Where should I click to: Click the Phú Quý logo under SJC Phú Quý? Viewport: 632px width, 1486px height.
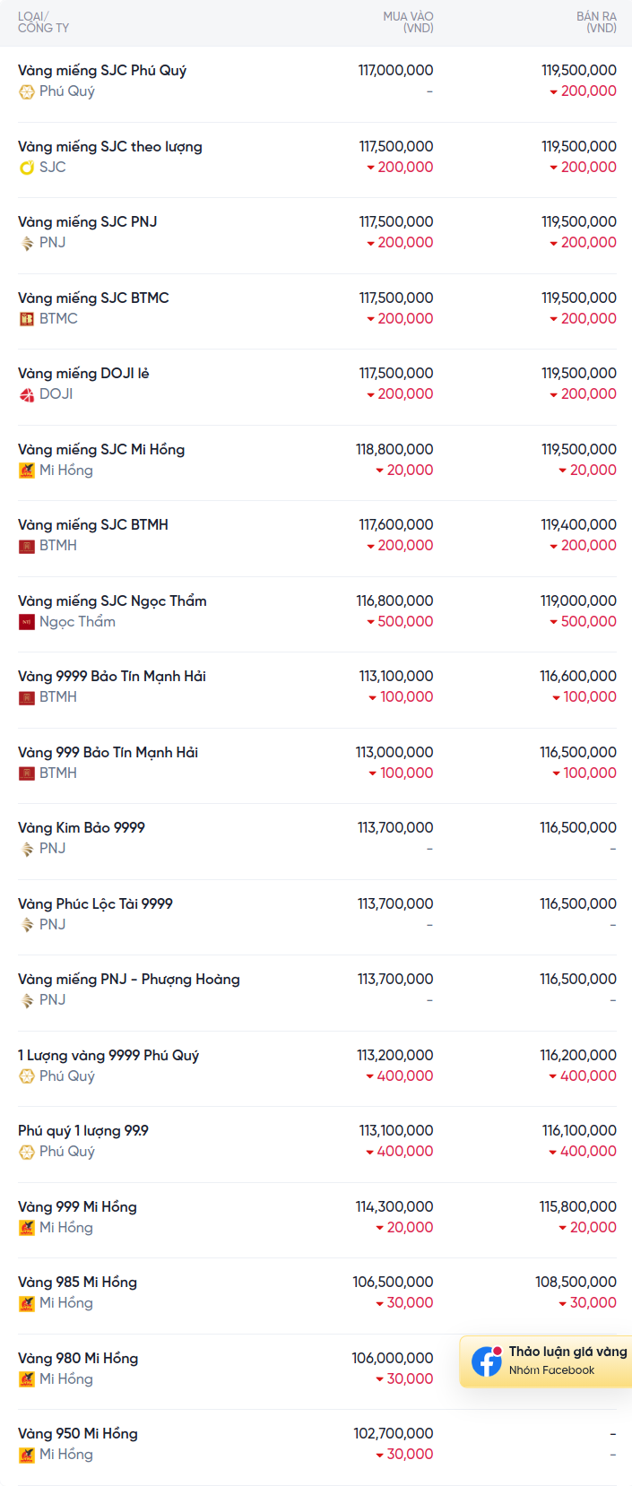tap(27, 91)
